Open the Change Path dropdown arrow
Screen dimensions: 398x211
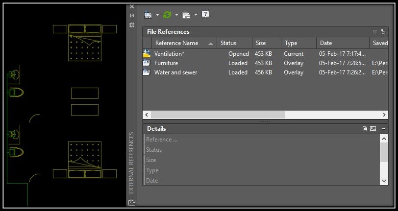coord(196,15)
